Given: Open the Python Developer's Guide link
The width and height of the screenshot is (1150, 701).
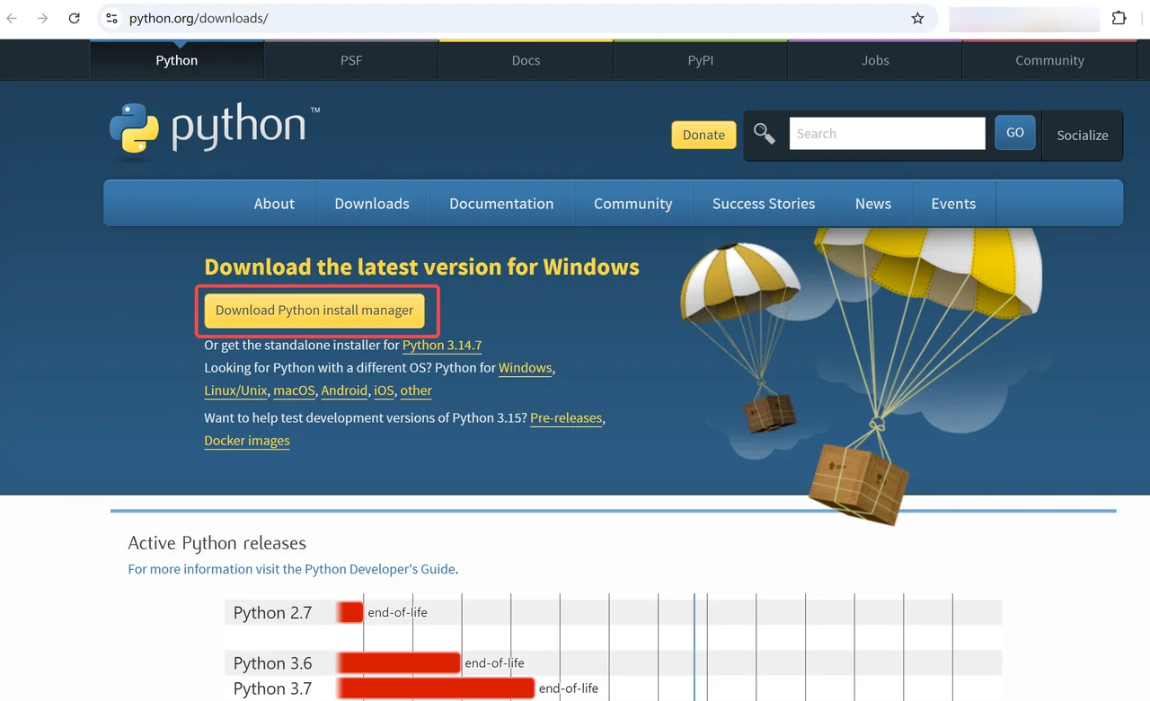Looking at the screenshot, I should pos(380,569).
